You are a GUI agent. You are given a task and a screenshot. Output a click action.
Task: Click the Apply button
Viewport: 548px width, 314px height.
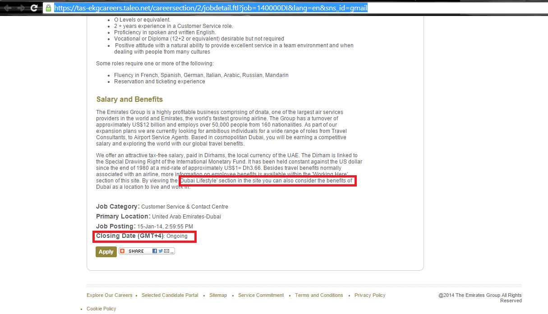(x=106, y=252)
